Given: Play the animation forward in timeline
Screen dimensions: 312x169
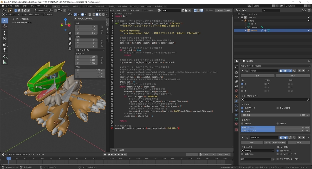Looking at the screenshot, I should (119, 154).
